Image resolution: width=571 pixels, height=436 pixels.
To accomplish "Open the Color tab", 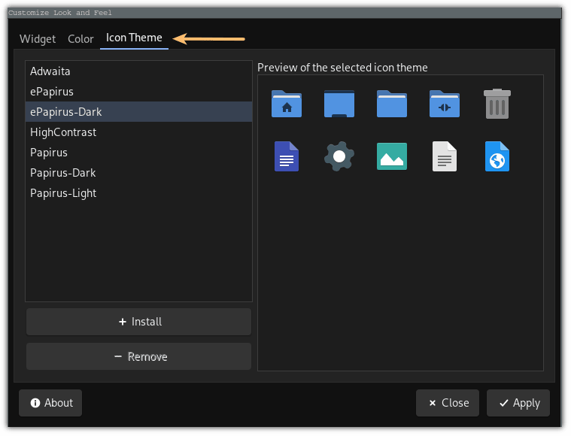I will (x=80, y=38).
